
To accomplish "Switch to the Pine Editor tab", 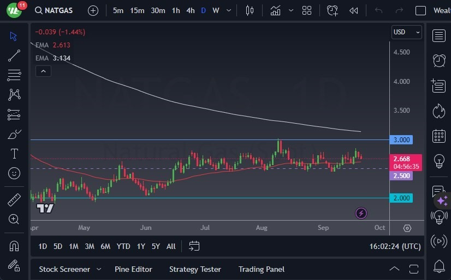I will point(133,269).
